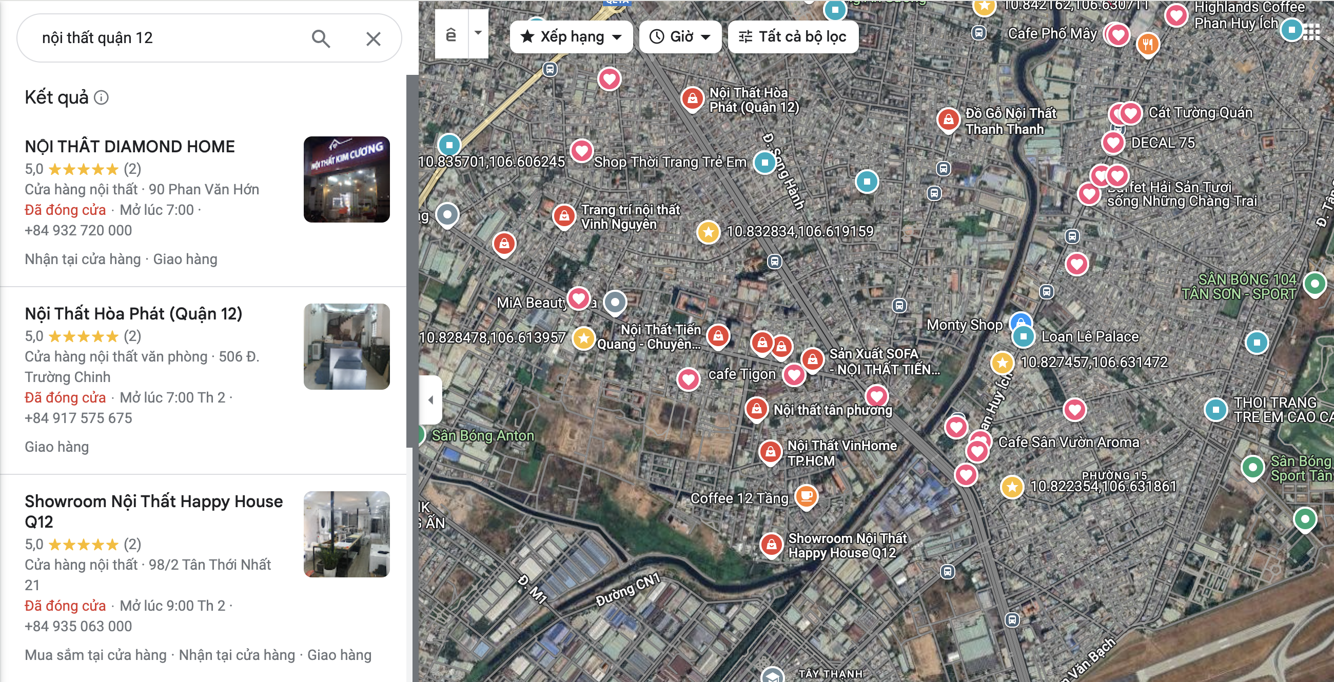Click the SÂN BÓNG 104 TÂN SƠN pin
Viewport: 1334px width, 682px height.
tap(1315, 284)
